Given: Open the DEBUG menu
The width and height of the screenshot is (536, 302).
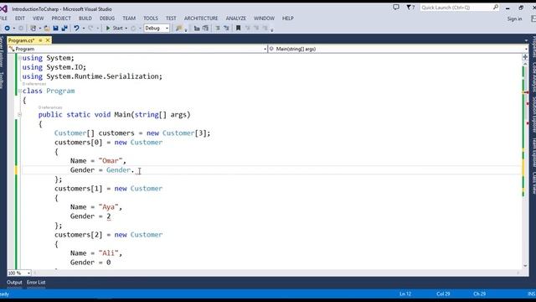Looking at the screenshot, I should pyautogui.click(x=107, y=18).
